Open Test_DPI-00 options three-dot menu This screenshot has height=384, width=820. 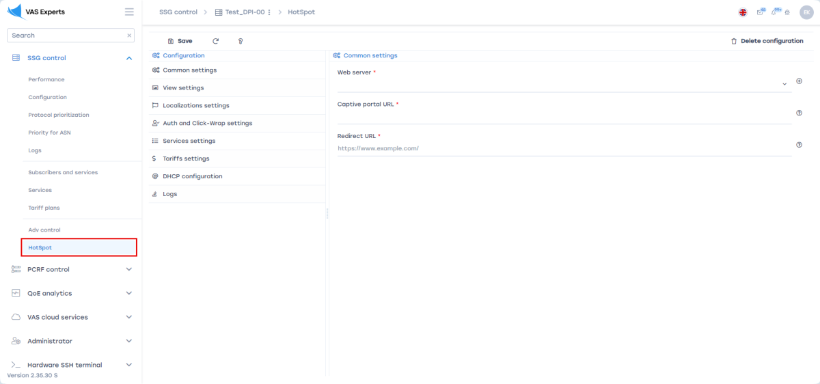(269, 12)
